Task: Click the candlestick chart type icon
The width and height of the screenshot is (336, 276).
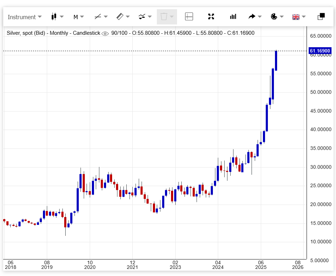Action: pos(54,17)
